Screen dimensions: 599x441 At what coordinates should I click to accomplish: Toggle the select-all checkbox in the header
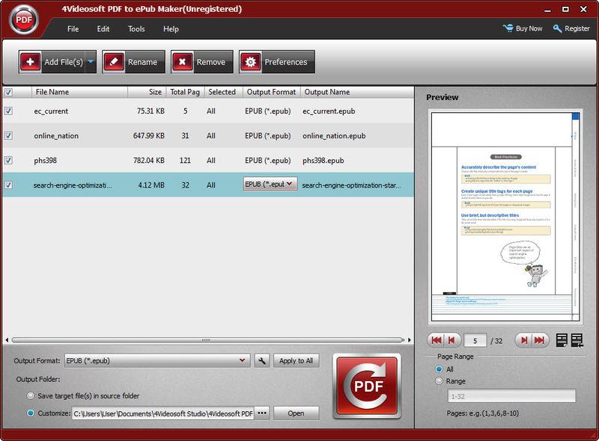[9, 91]
